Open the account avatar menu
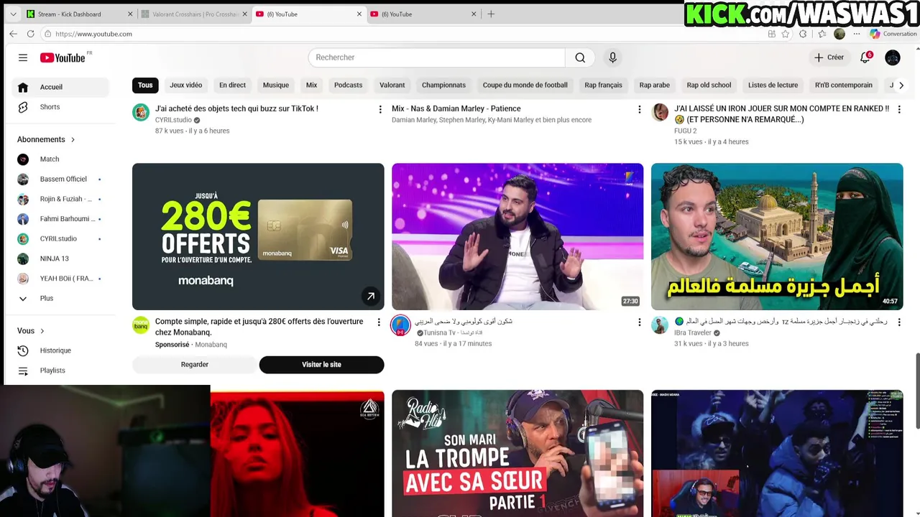Viewport: 920px width, 517px height. click(x=893, y=57)
